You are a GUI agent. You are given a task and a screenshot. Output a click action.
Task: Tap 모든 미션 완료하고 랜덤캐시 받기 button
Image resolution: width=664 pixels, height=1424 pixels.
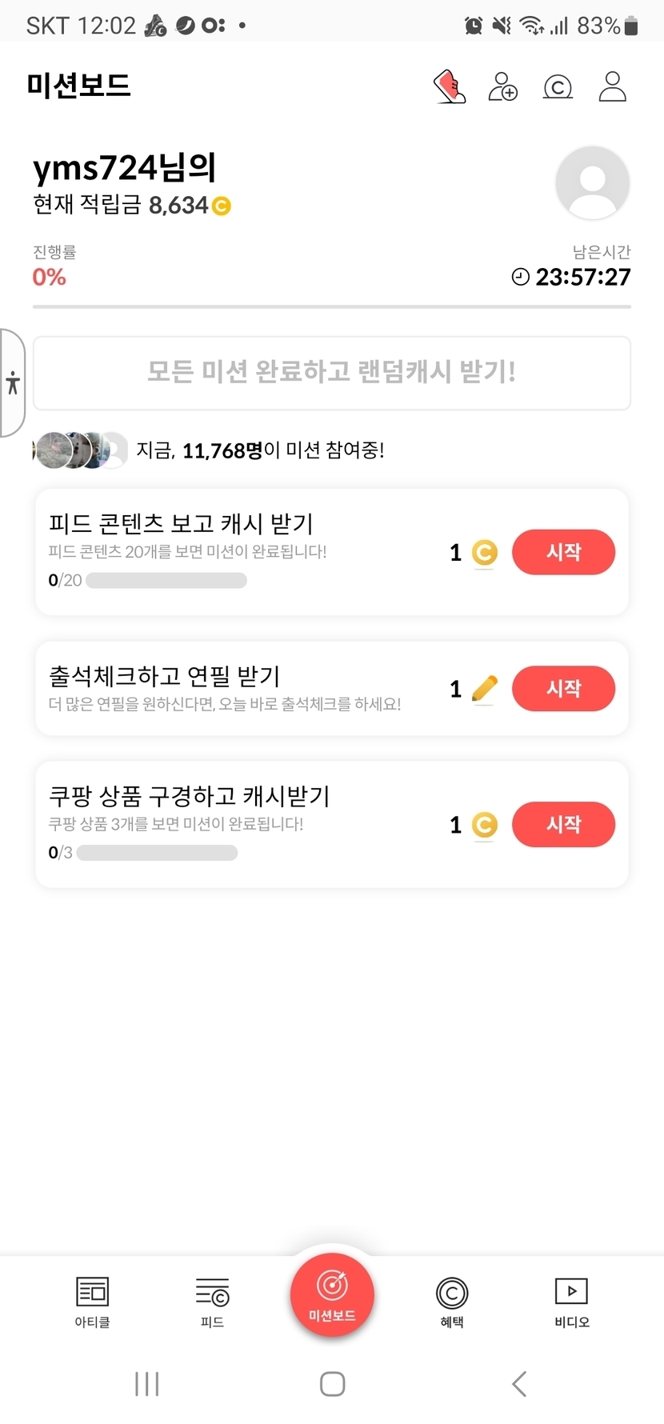pyautogui.click(x=332, y=373)
